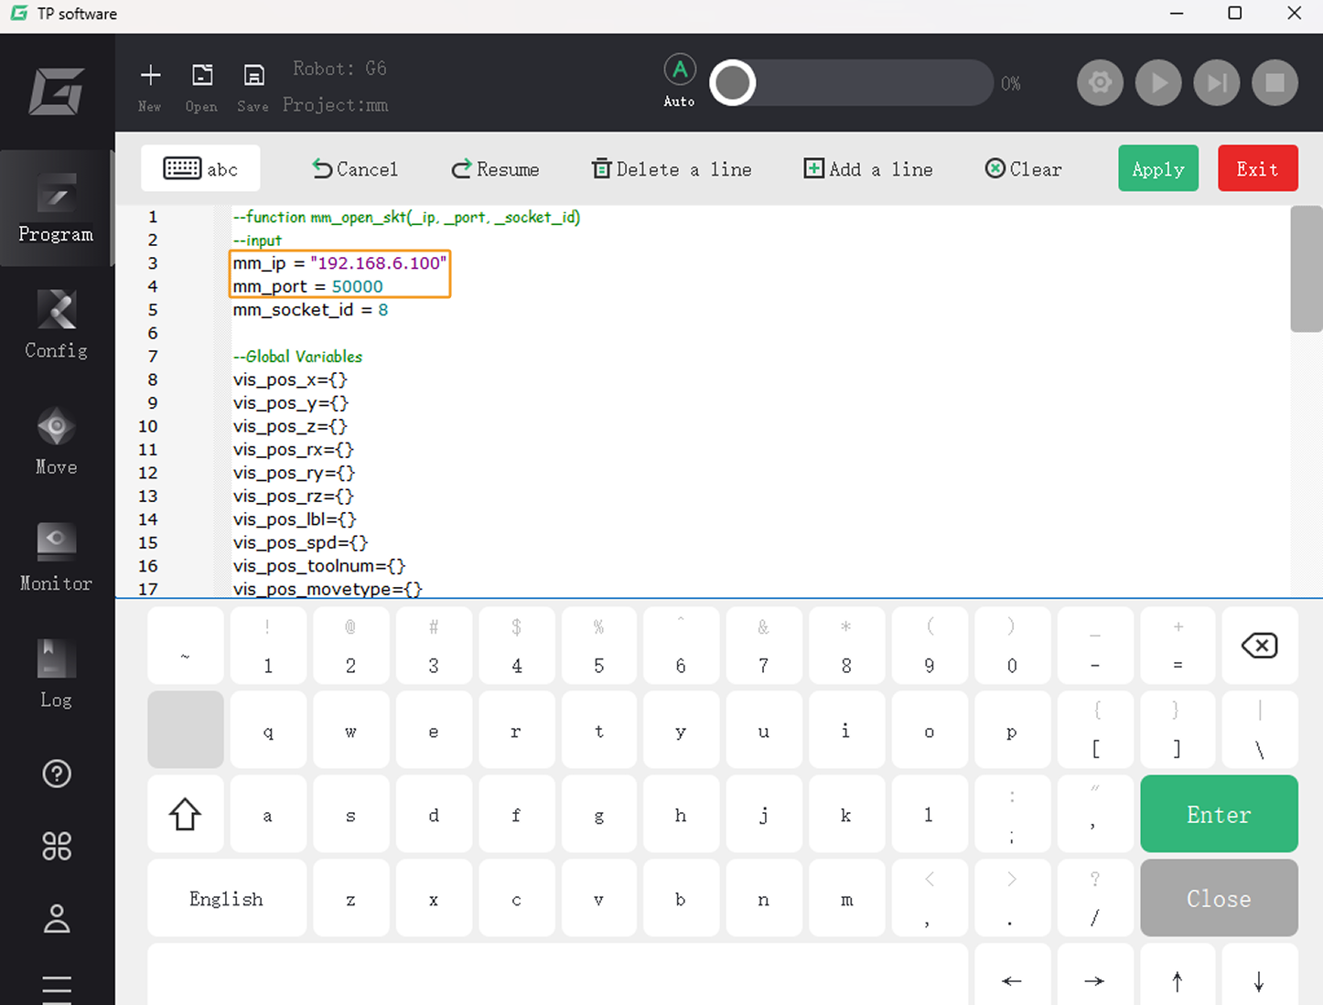Open the user account icon

(x=57, y=918)
